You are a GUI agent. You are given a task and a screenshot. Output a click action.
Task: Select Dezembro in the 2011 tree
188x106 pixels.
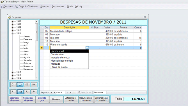pos(28,69)
